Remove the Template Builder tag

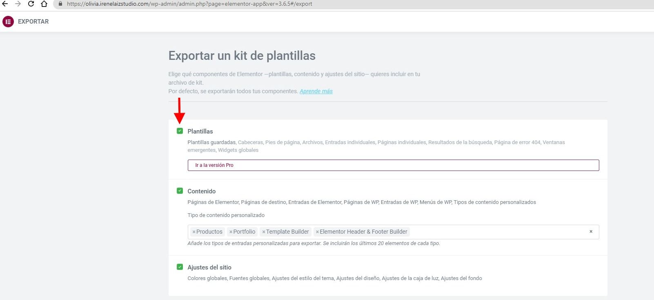[264, 232]
